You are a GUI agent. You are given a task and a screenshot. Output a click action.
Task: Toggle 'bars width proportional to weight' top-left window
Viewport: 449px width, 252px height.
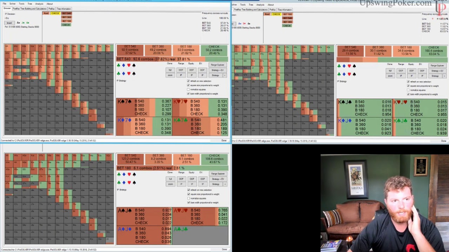coord(188,93)
